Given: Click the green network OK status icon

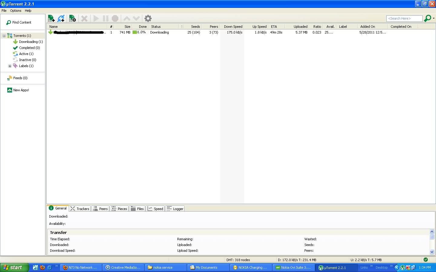Looking at the screenshot, I should pyautogui.click(x=426, y=260).
